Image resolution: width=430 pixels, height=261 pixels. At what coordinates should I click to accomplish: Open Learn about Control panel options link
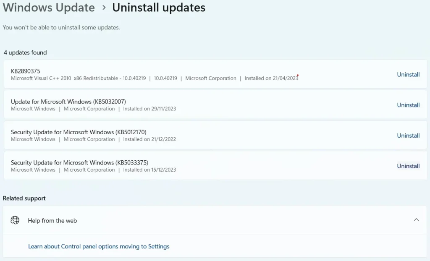99,246
